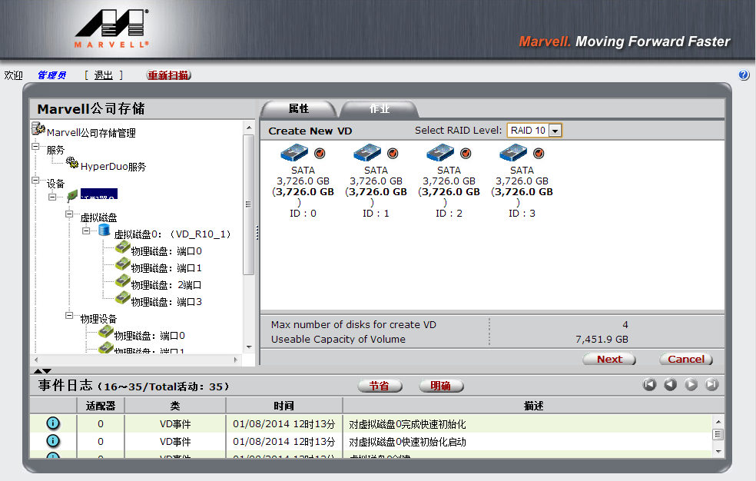Click the Next button
Screen dimensions: 756x481
[609, 359]
